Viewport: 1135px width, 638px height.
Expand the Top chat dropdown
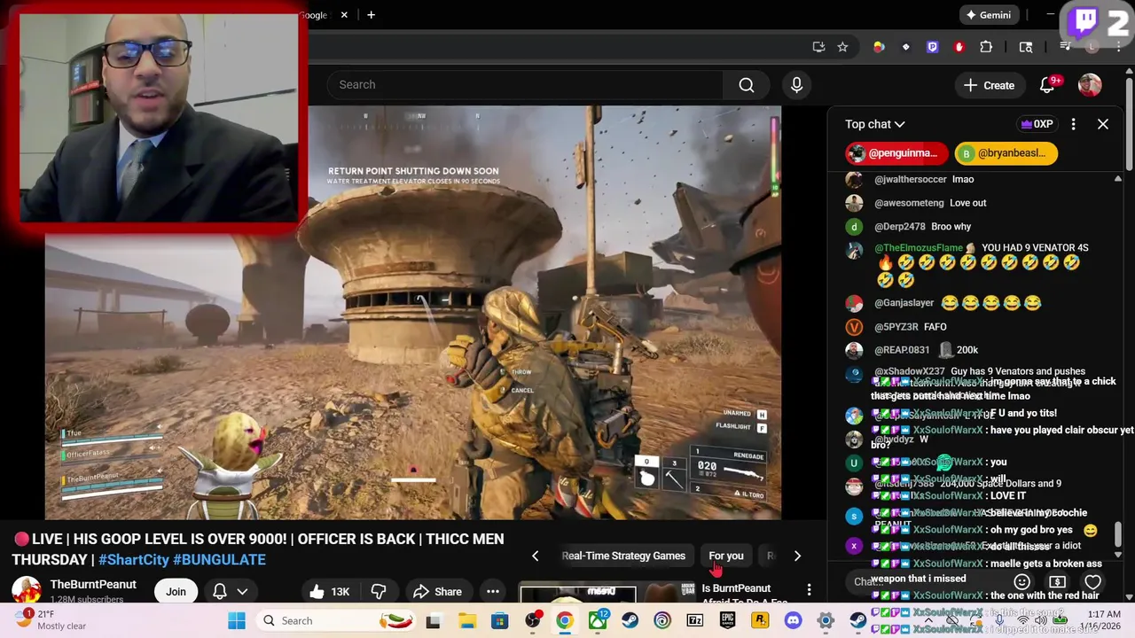[874, 124]
